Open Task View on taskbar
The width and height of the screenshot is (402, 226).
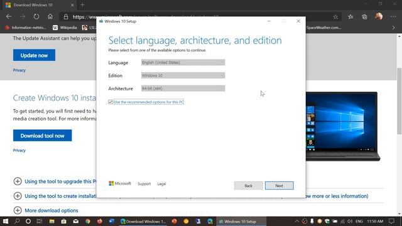[40, 222]
